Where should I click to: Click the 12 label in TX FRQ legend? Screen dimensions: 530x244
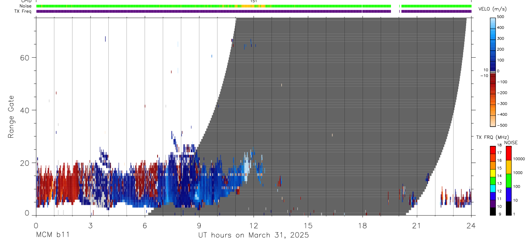click(500, 191)
